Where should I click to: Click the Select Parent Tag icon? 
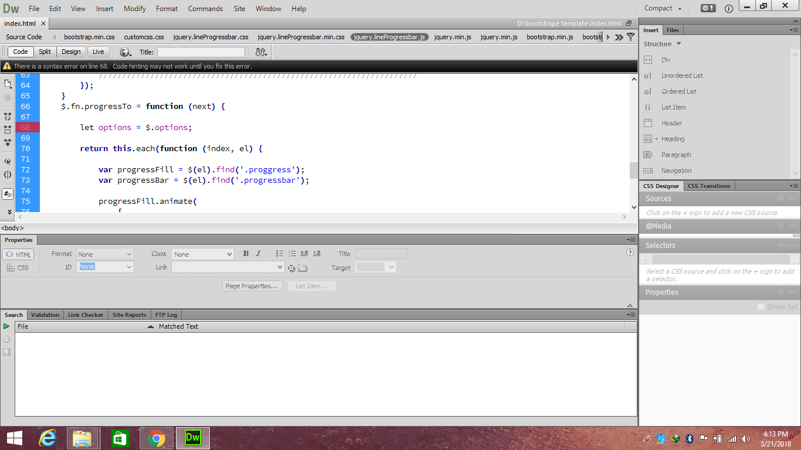(8, 161)
